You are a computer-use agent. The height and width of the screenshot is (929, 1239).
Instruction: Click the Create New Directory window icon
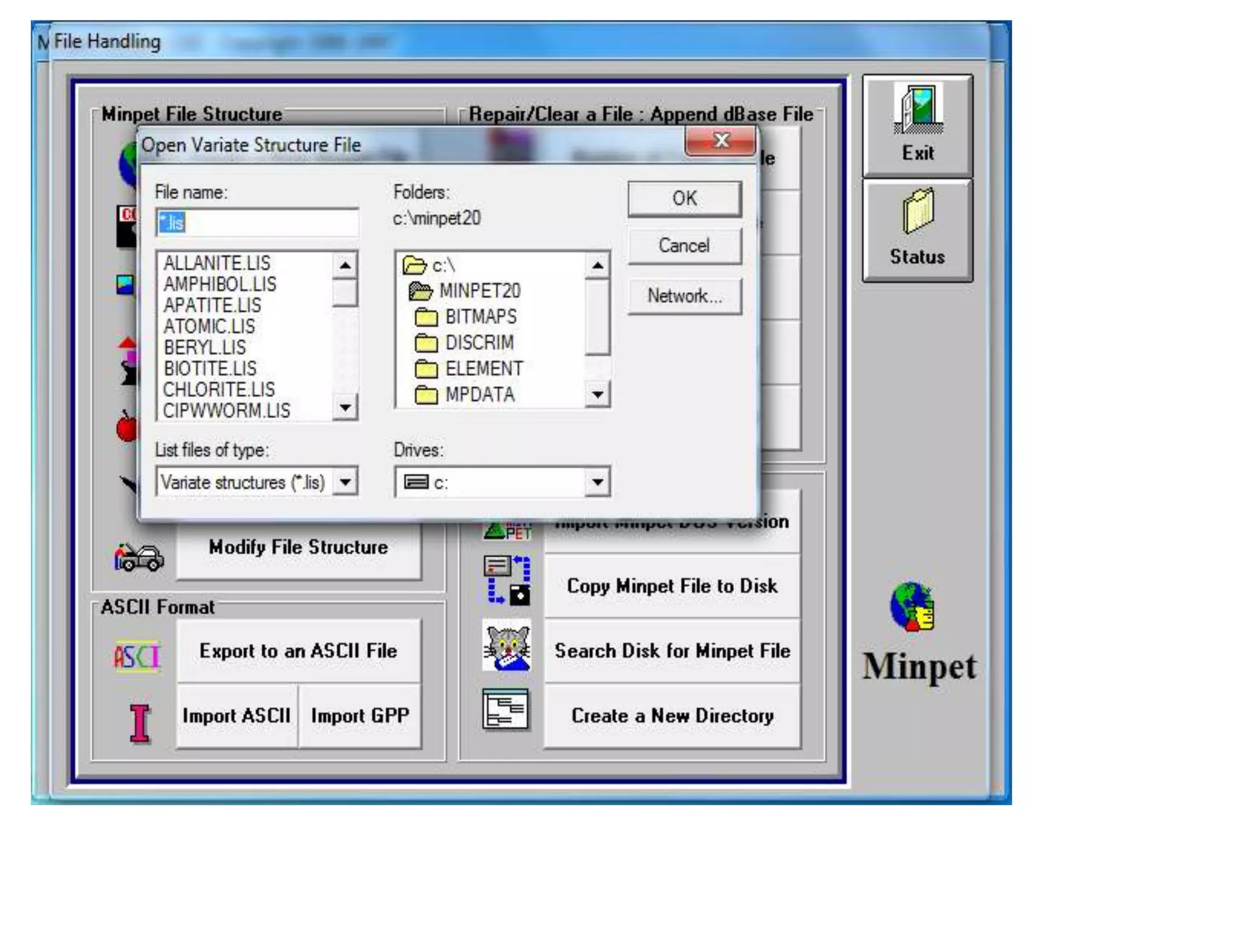click(x=506, y=709)
